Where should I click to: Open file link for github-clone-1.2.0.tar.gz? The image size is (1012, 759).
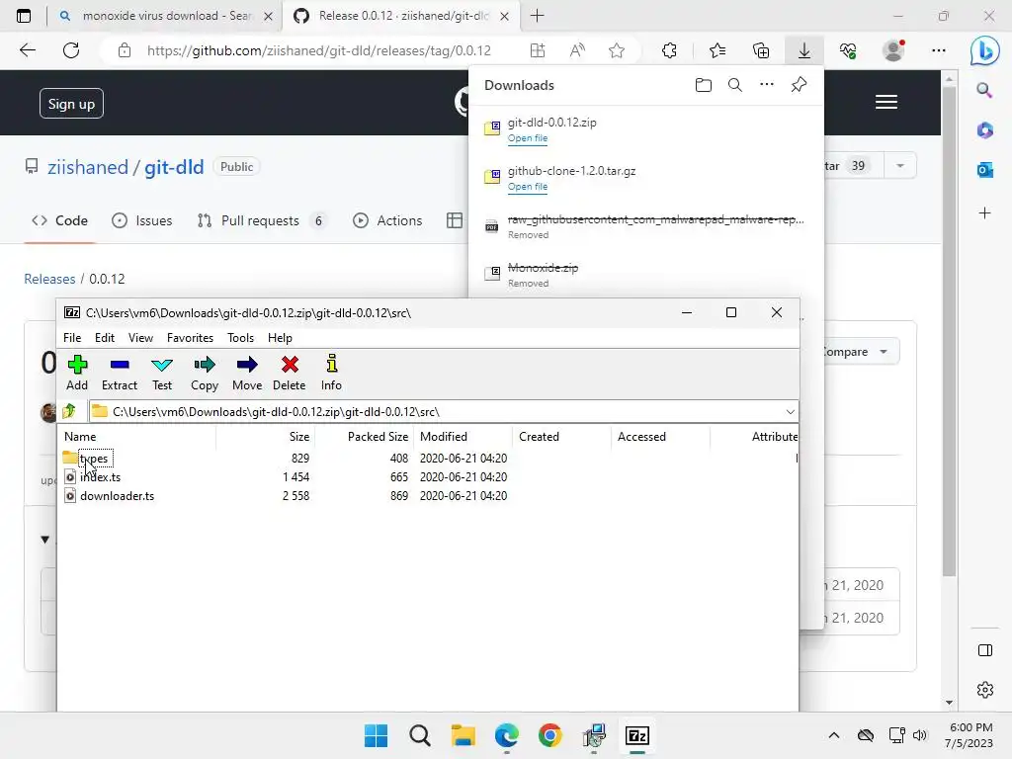click(528, 187)
